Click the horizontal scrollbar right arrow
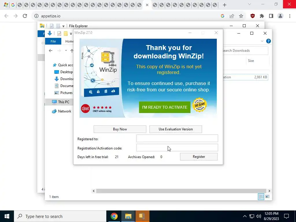 point(269,191)
